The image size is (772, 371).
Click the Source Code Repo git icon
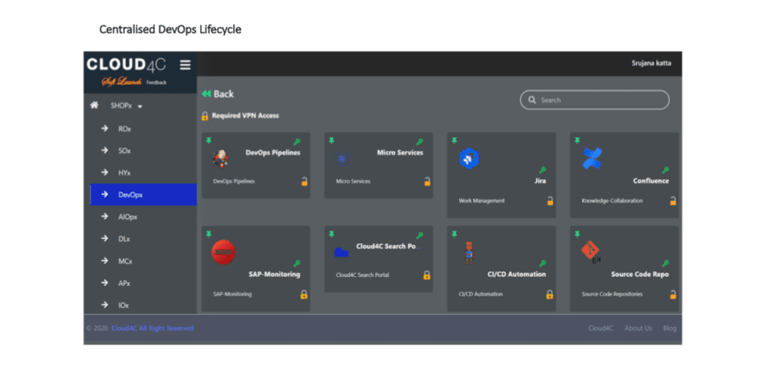pos(591,251)
